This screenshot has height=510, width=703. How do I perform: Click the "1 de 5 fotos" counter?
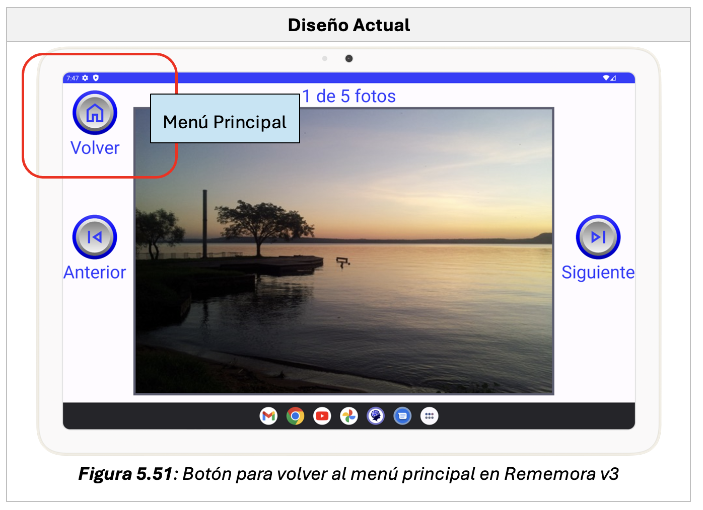(x=349, y=96)
